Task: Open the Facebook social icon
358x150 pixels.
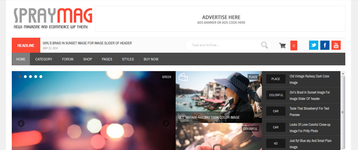Action: tap(325, 45)
